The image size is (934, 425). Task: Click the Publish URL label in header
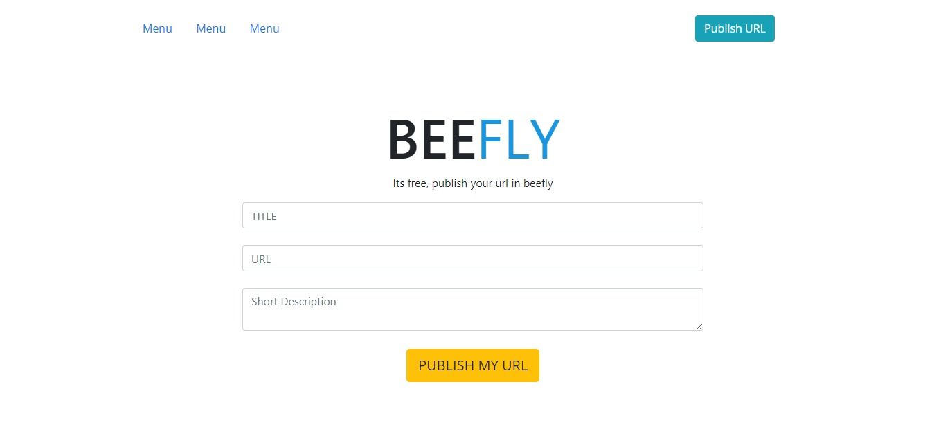735,28
